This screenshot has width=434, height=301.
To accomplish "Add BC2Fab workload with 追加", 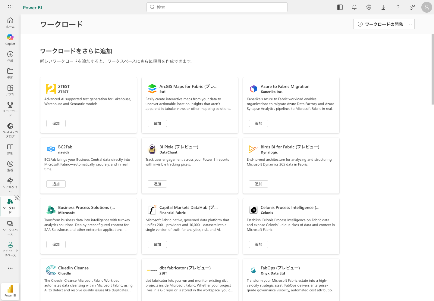I will pos(56,184).
